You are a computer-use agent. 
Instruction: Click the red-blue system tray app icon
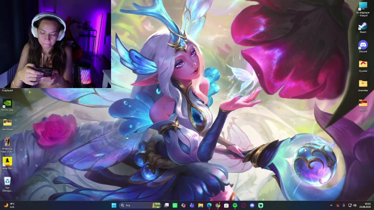click(338, 205)
